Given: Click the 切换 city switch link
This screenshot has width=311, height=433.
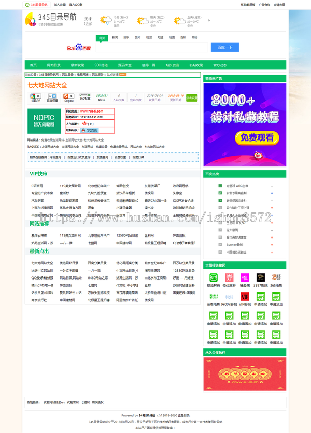Looking at the screenshot, I should (x=88, y=24).
